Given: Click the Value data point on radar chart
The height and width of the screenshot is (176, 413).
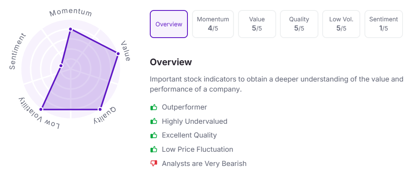Looking at the screenshot, I should click(118, 54).
